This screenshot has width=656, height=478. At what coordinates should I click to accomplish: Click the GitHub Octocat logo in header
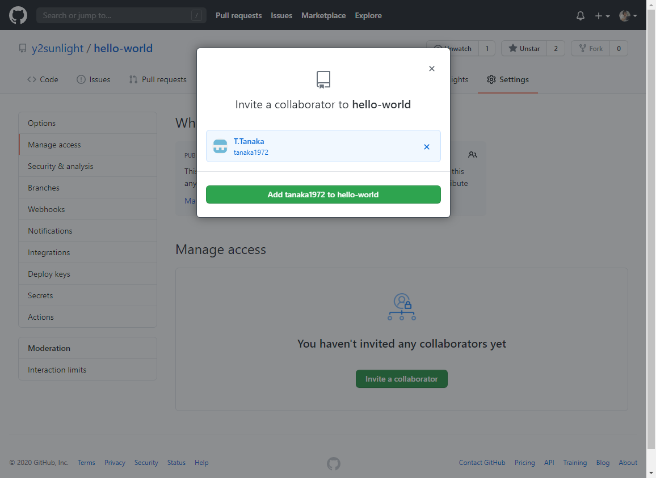(x=18, y=15)
